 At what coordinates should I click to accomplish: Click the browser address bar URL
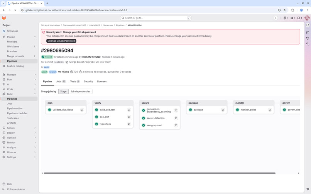(76, 10)
